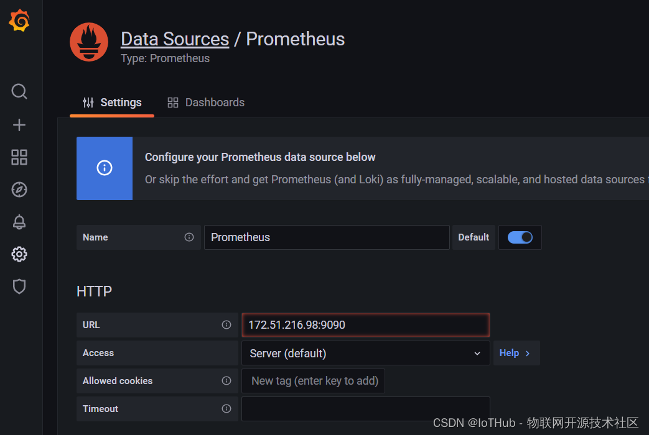Click the HTTP section heading
Image resolution: width=649 pixels, height=435 pixels.
pyautogui.click(x=95, y=291)
